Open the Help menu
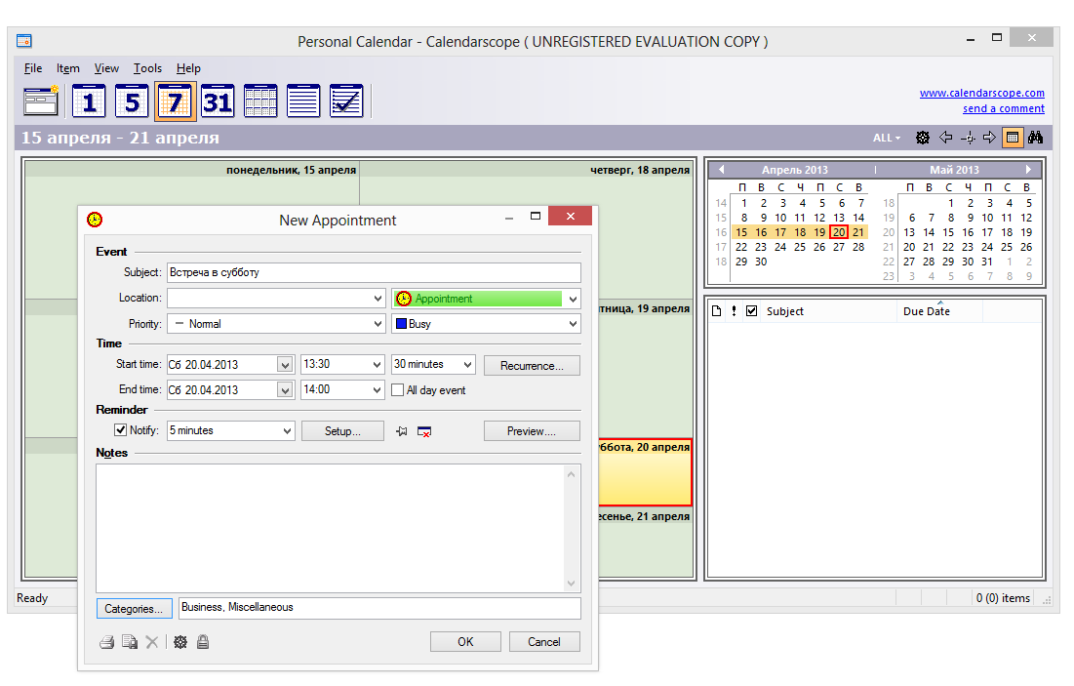The width and height of the screenshot is (1074, 686). click(188, 68)
